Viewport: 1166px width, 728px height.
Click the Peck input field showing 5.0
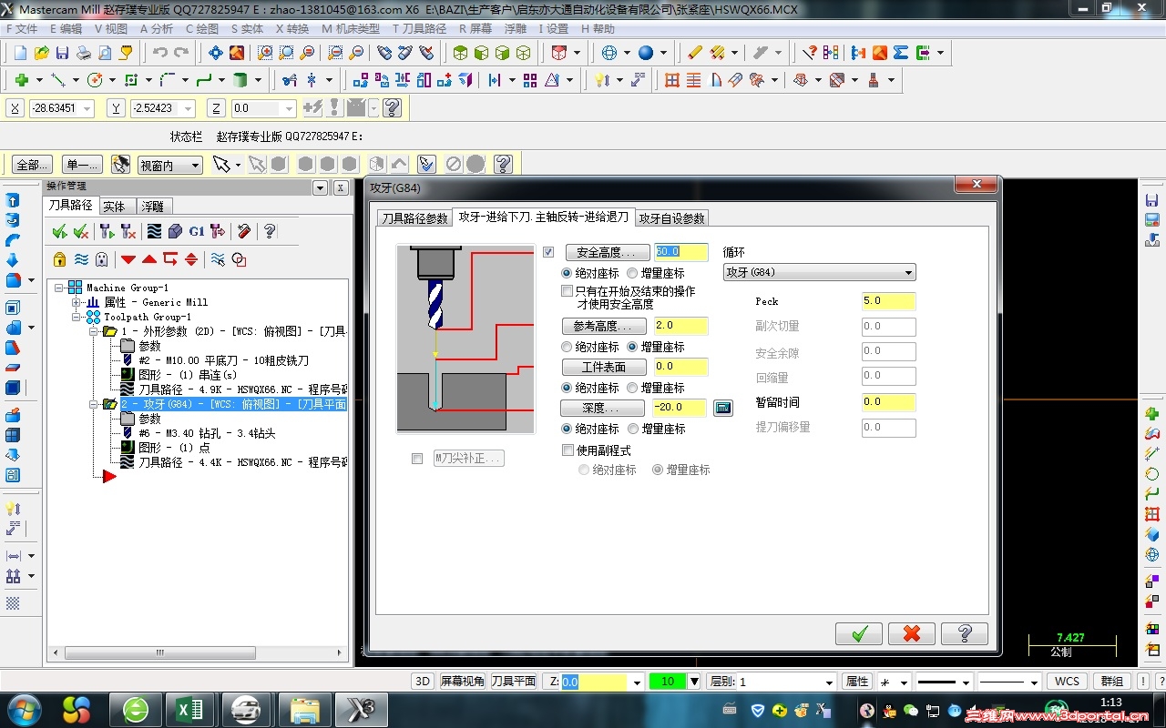(888, 301)
